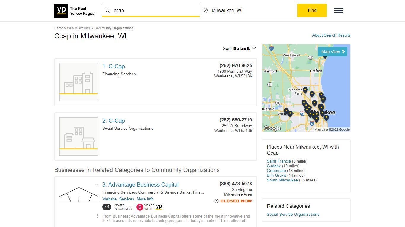Click the address 259 W Broadway
The height and width of the screenshot is (227, 405).
[x=237, y=126]
